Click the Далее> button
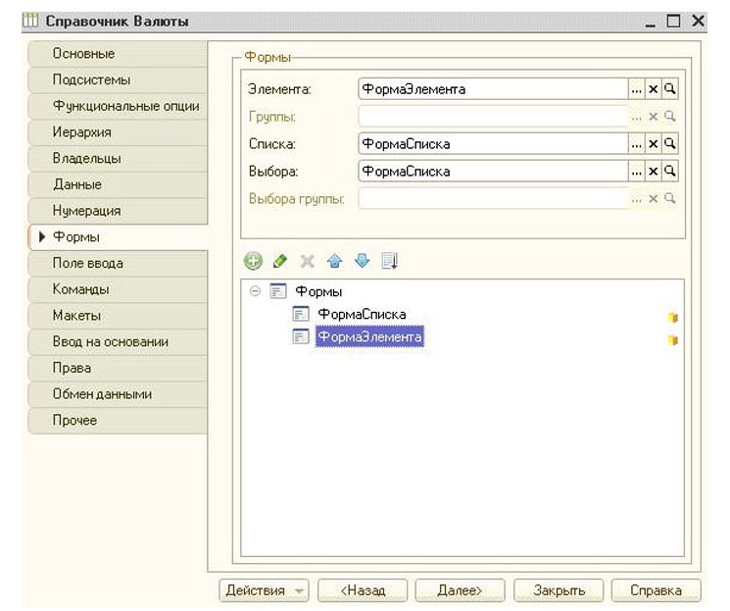The height and width of the screenshot is (611, 730). [460, 590]
